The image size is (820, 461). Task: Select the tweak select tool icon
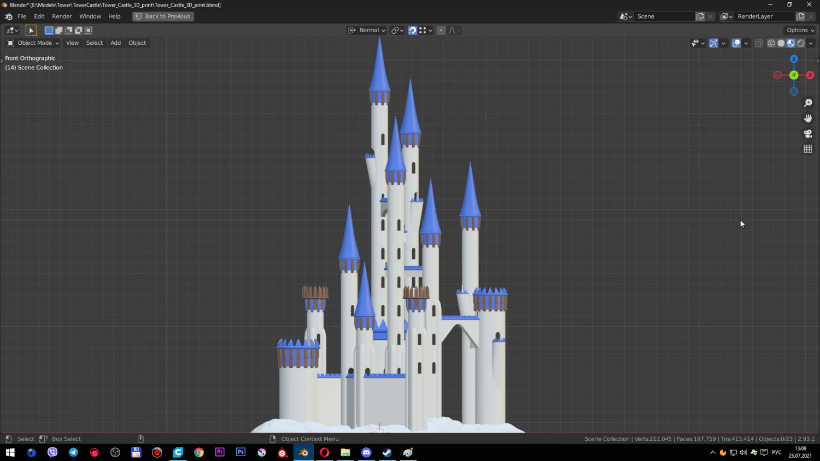[x=31, y=31]
